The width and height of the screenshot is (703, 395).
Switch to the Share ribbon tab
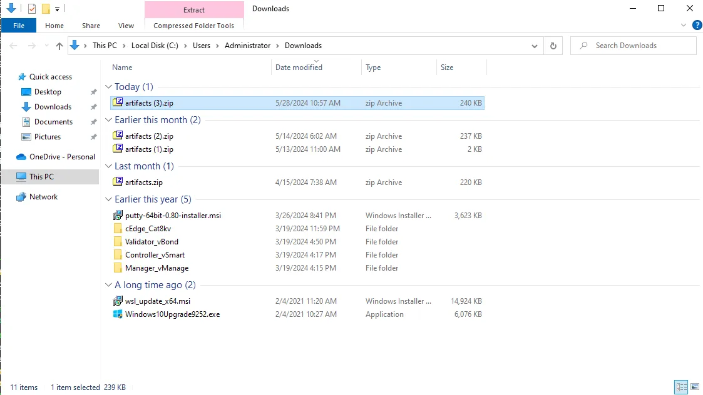tap(90, 25)
